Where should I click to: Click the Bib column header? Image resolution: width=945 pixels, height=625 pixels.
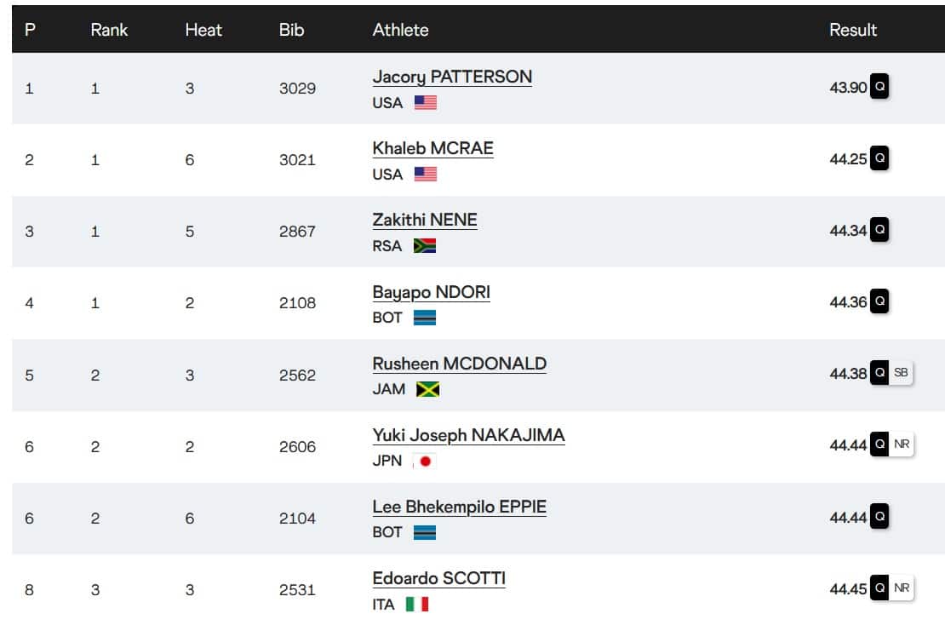(x=291, y=30)
